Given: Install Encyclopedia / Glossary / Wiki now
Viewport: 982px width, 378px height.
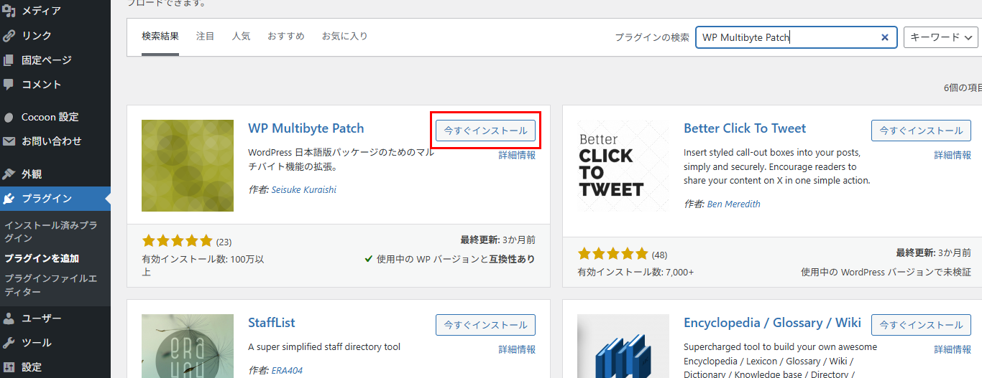Looking at the screenshot, I should 921,325.
